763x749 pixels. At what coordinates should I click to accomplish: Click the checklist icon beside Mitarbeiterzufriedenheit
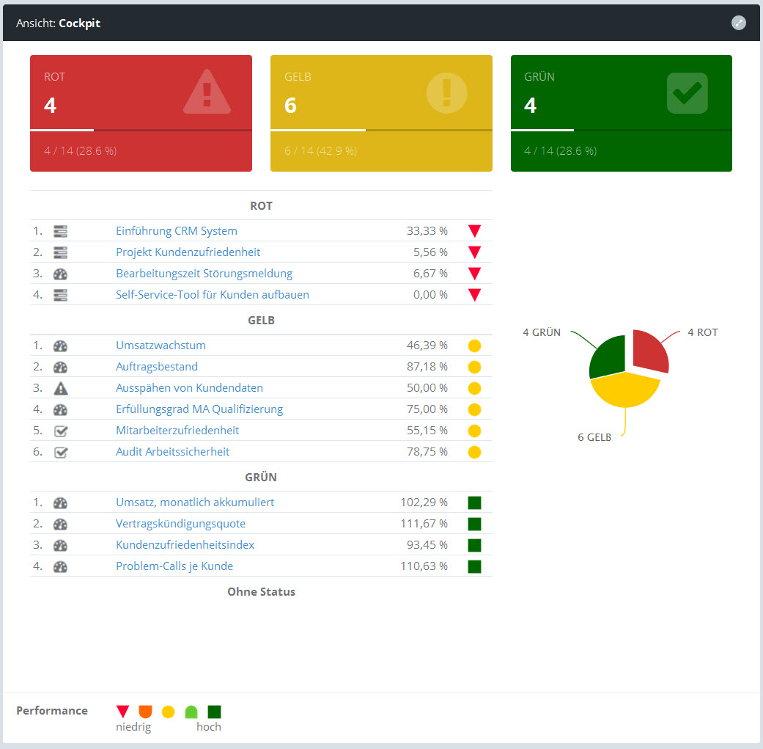[x=61, y=431]
